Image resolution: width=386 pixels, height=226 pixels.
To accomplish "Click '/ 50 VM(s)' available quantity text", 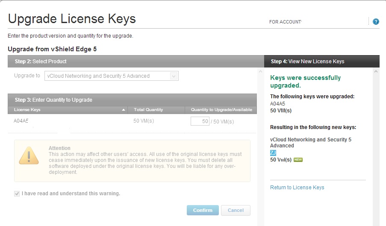I will pos(222,121).
